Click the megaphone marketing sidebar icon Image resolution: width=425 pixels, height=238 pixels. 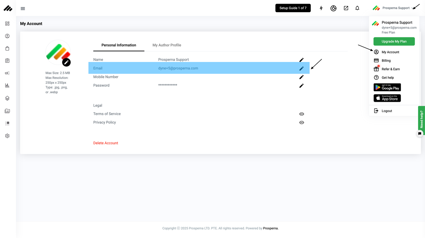7,73
